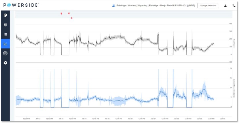Click the phone contact icon
This screenshot has width=240, height=124.
coord(234,6)
